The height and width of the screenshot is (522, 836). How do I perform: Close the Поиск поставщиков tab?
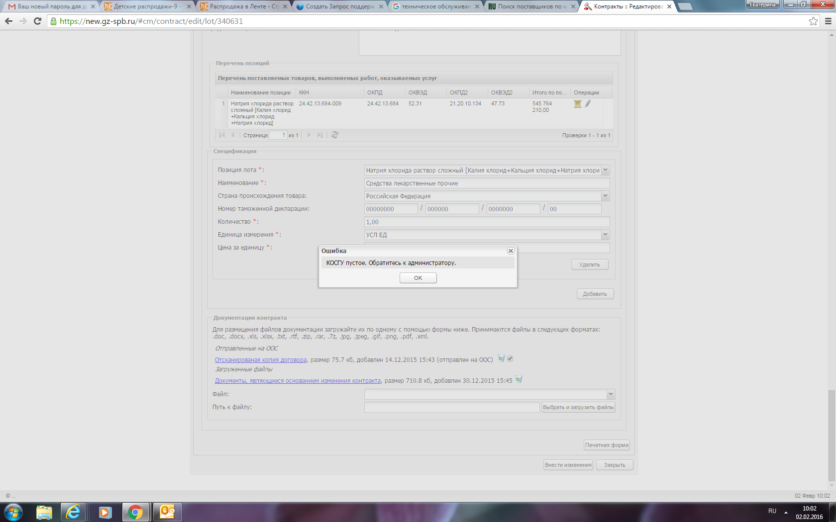[x=573, y=6]
